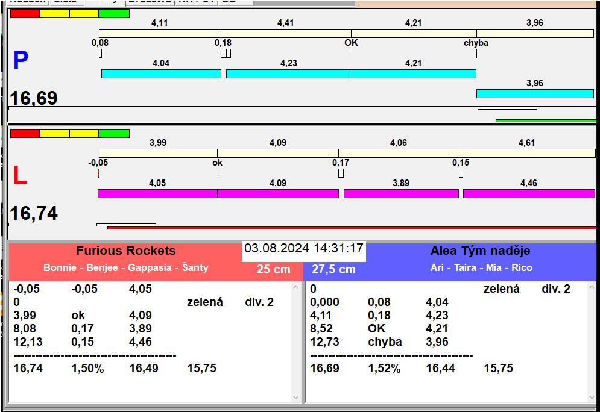This screenshot has width=600, height=412.
Task: Select the magenta 3,89 run bar
Action: 401,193
